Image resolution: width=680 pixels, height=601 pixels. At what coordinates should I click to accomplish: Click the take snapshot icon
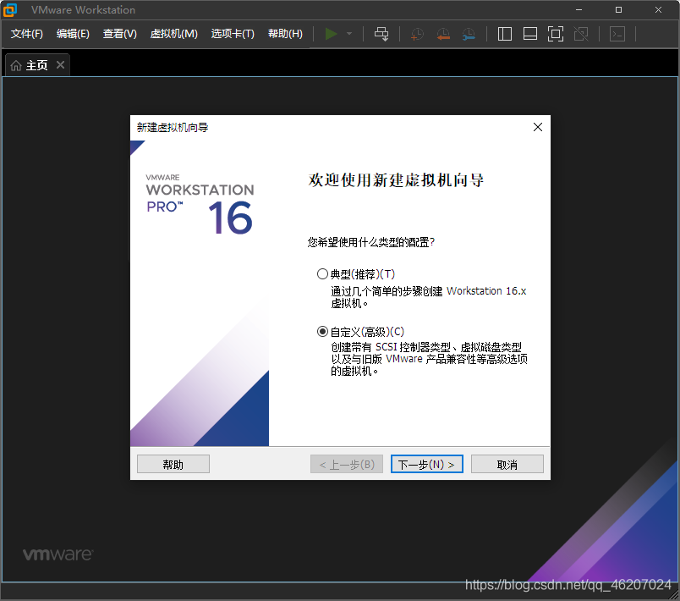[x=417, y=34]
